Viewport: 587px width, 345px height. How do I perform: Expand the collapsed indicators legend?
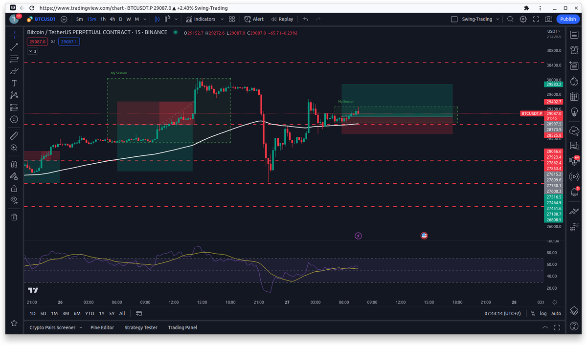[x=32, y=51]
